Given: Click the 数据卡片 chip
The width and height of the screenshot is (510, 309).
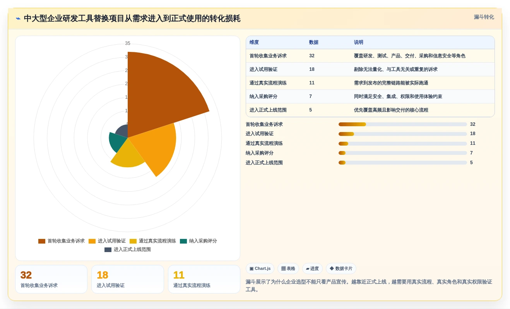Looking at the screenshot, I should point(341,269).
